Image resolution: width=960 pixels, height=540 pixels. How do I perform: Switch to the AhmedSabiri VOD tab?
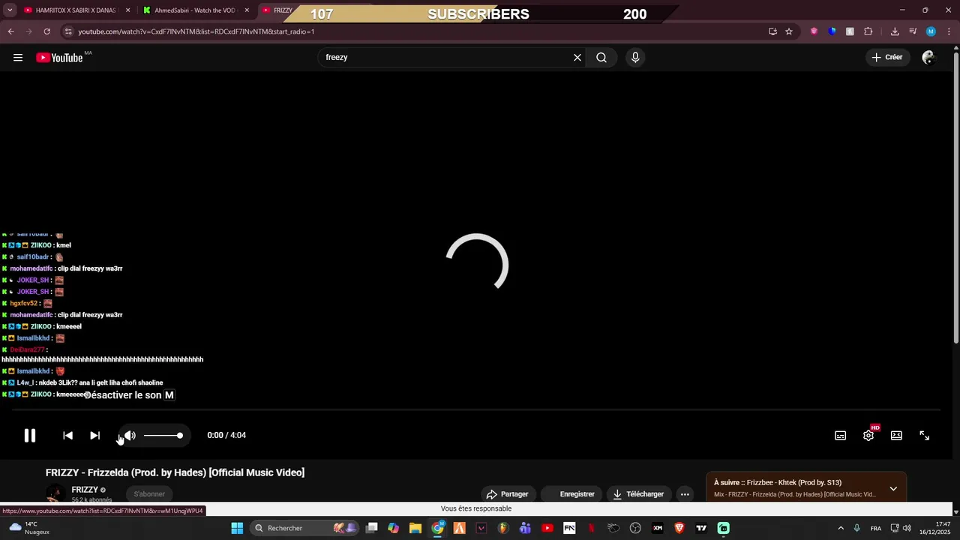194,10
